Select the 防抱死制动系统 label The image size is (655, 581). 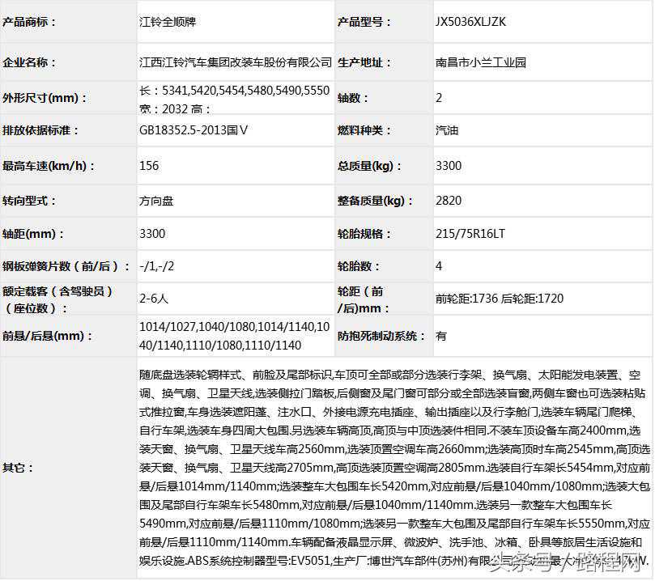point(381,336)
